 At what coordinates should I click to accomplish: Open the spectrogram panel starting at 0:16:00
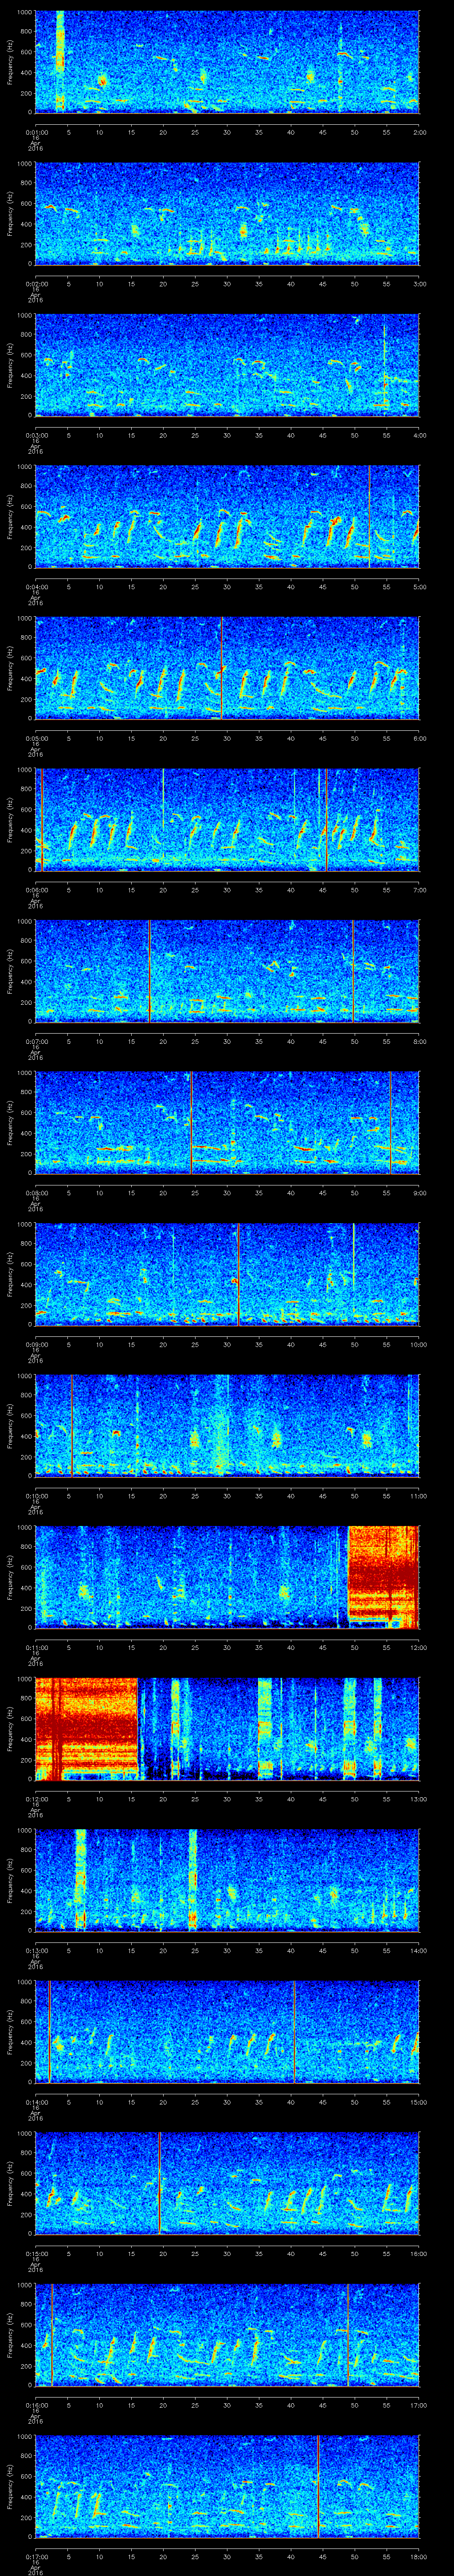227,2335
